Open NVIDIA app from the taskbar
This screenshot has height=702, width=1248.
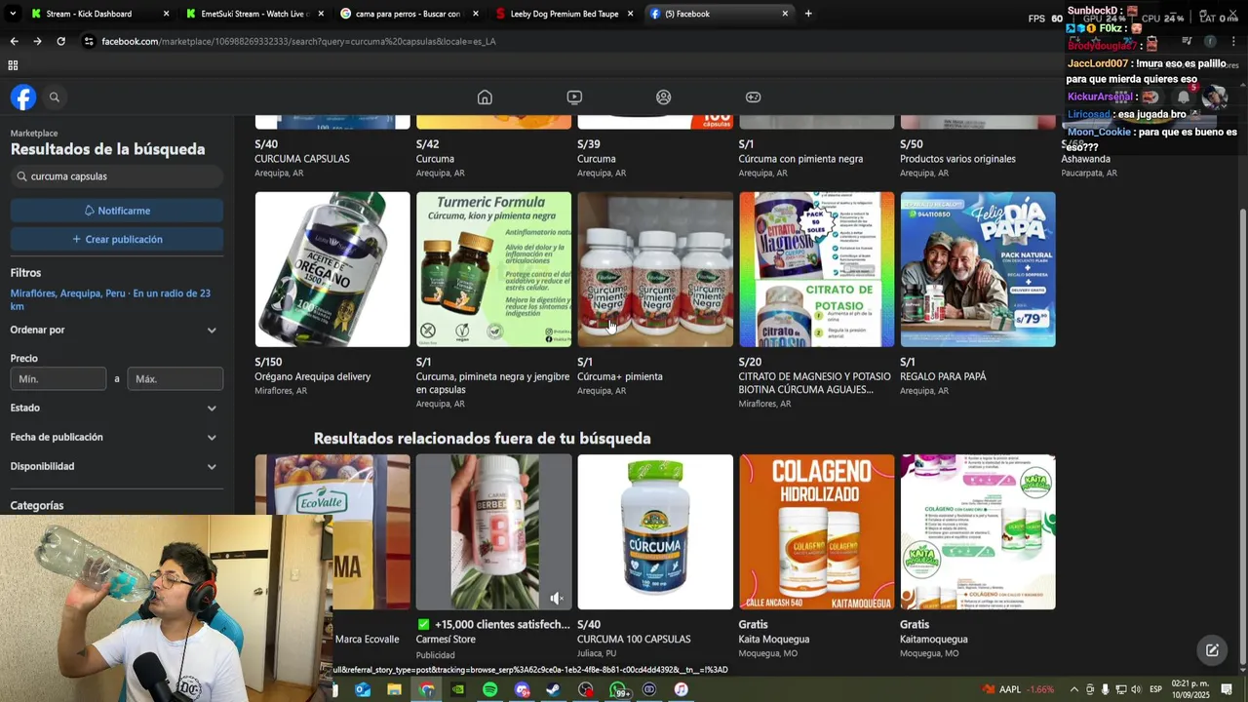(x=457, y=689)
